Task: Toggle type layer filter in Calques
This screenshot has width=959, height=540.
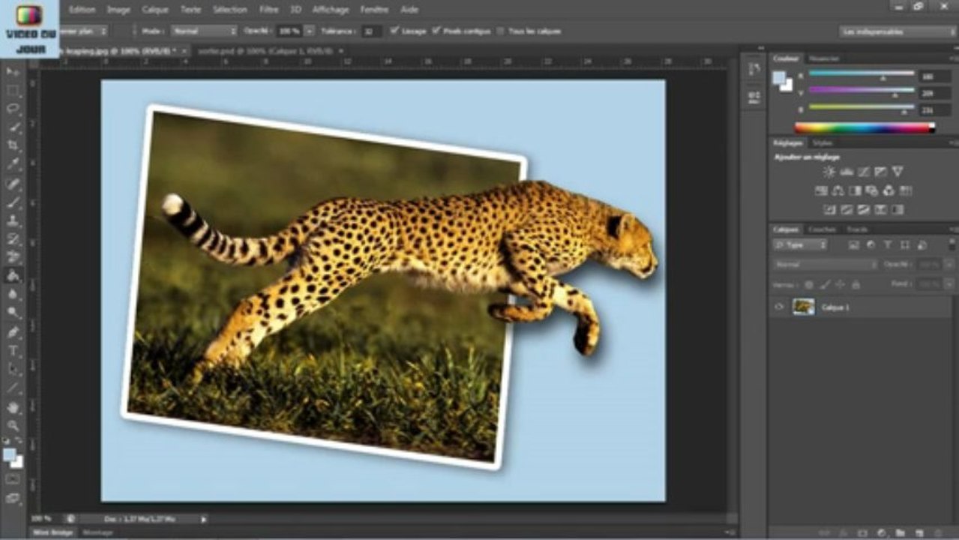Action: click(x=888, y=245)
